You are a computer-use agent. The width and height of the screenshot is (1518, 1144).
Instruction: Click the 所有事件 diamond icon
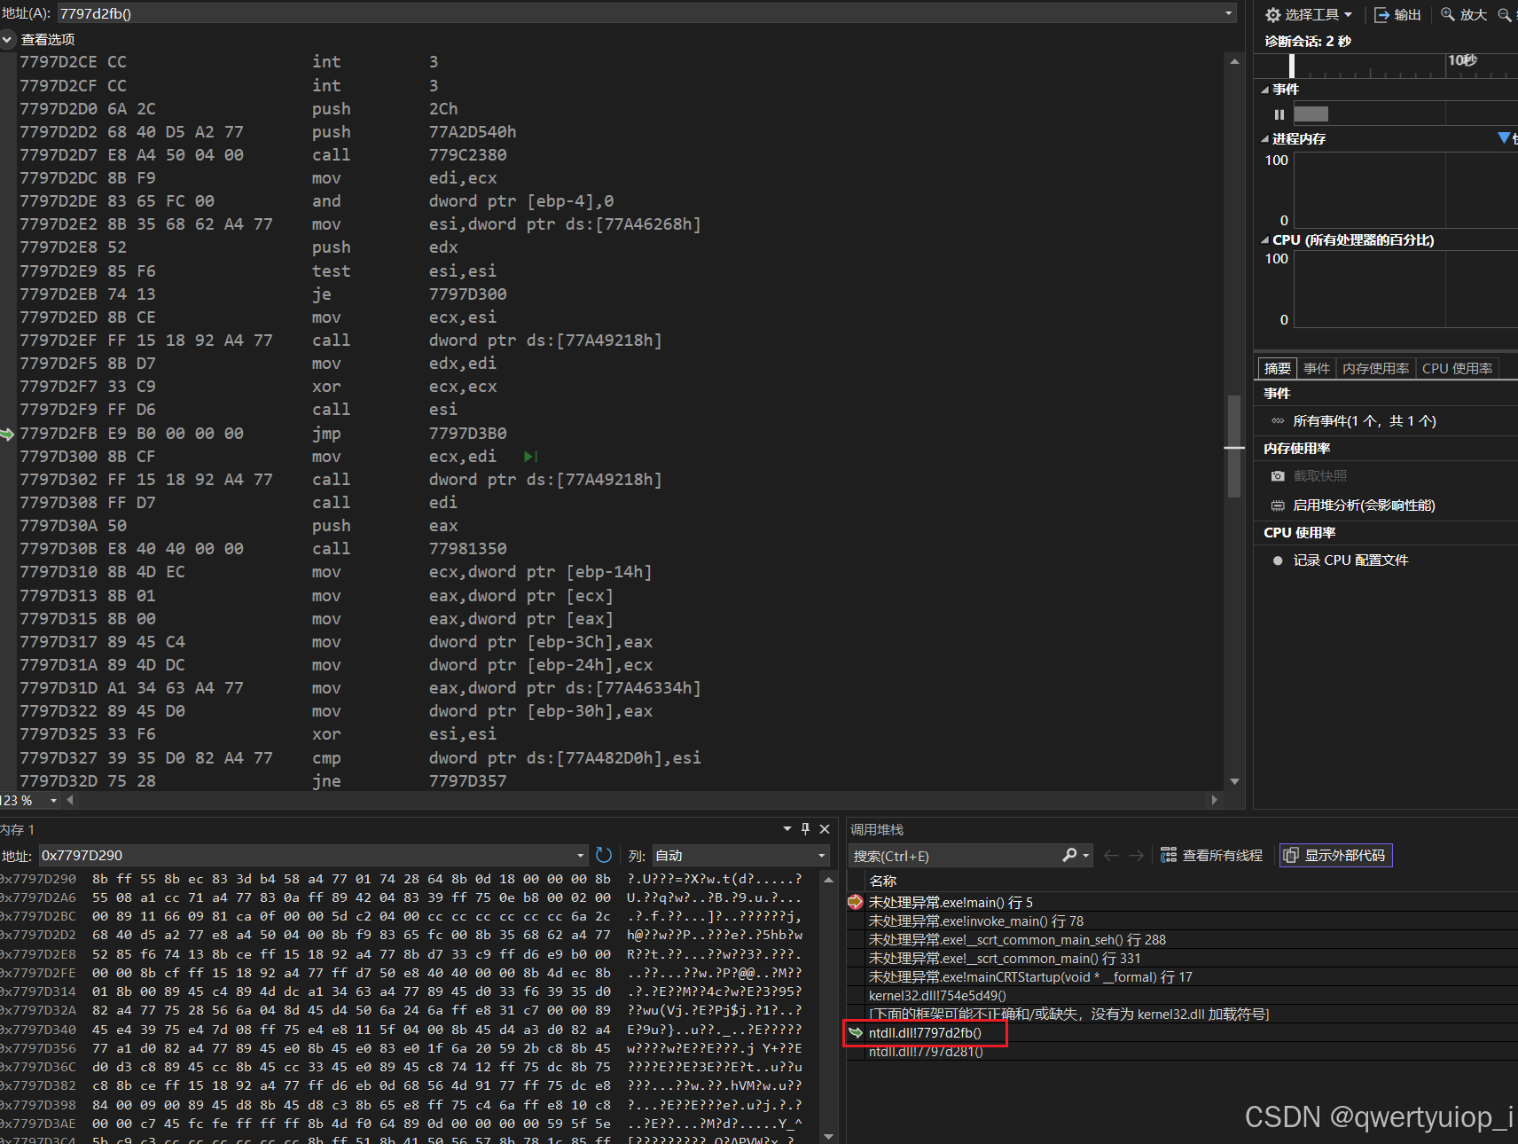(1278, 421)
